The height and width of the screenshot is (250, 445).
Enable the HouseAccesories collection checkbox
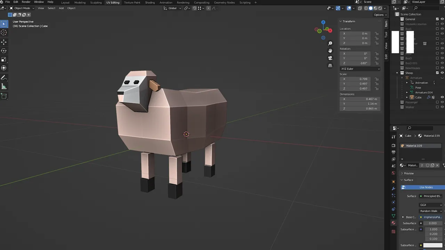(x=437, y=24)
